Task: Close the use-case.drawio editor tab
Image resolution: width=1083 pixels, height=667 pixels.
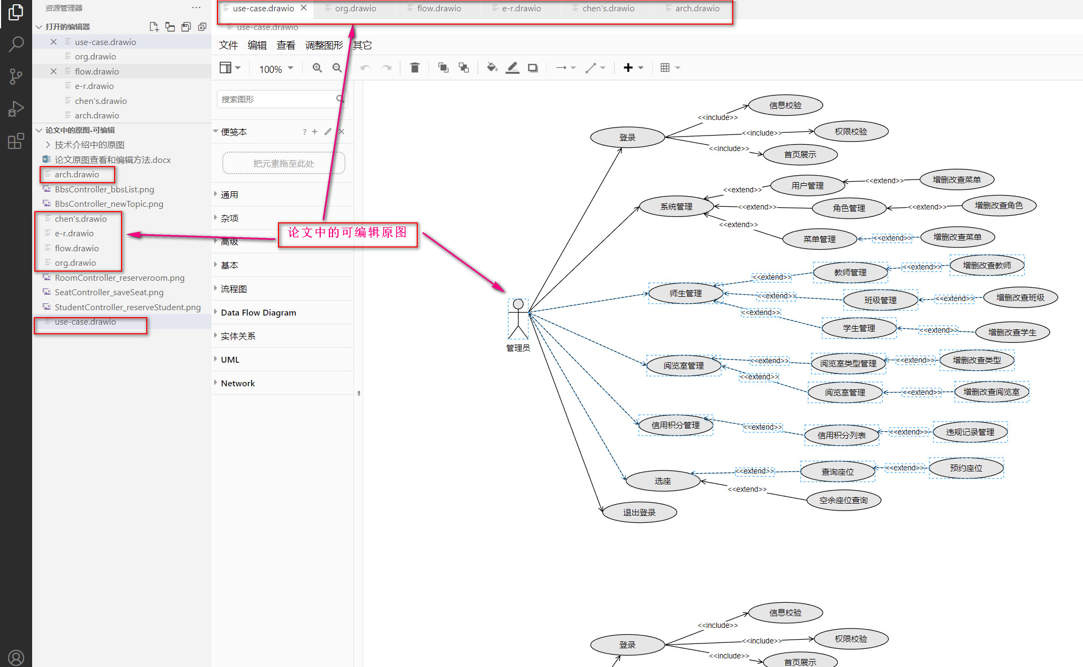Action: click(x=304, y=8)
